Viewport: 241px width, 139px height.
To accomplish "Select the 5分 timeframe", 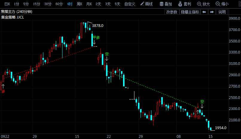I will click(26, 4).
